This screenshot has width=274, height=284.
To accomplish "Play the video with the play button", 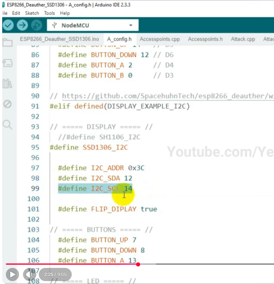I will coord(12,274).
